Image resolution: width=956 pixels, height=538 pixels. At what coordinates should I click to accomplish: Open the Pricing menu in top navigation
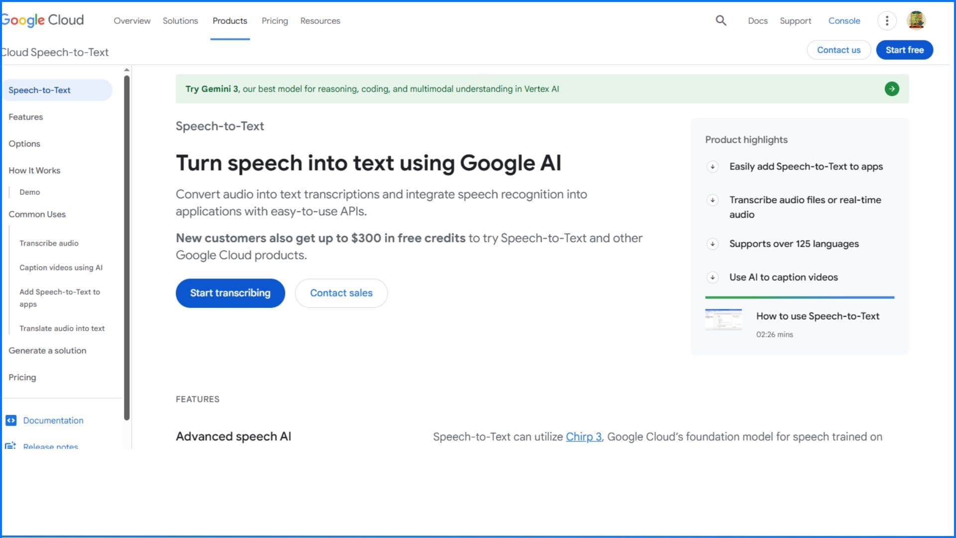click(x=274, y=21)
